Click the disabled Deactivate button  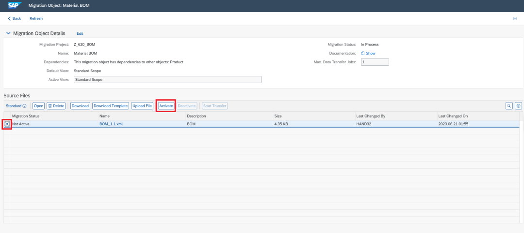(187, 106)
